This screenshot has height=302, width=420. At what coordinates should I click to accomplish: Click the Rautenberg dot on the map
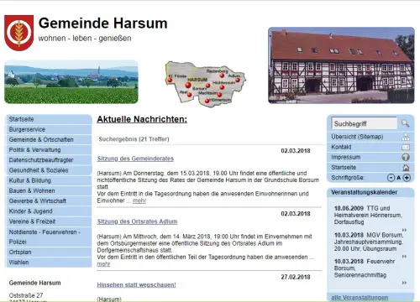(222, 75)
